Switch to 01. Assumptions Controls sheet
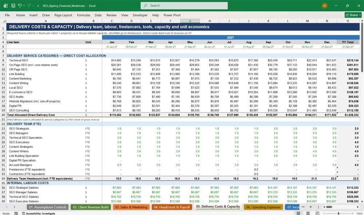Viewport: 364px width, 215px height. (48, 207)
